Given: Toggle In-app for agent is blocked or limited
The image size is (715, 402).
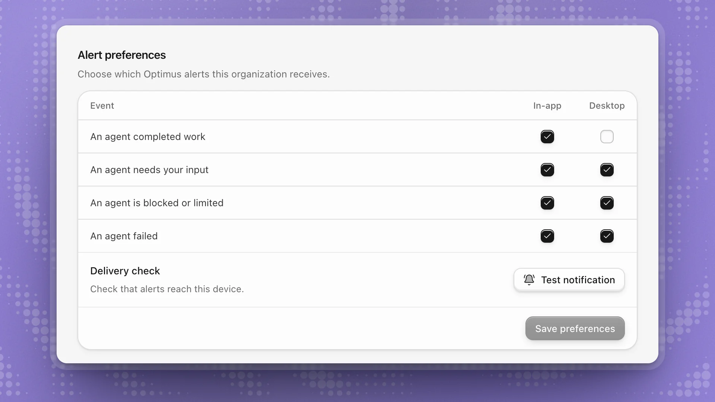Looking at the screenshot, I should coord(547,203).
